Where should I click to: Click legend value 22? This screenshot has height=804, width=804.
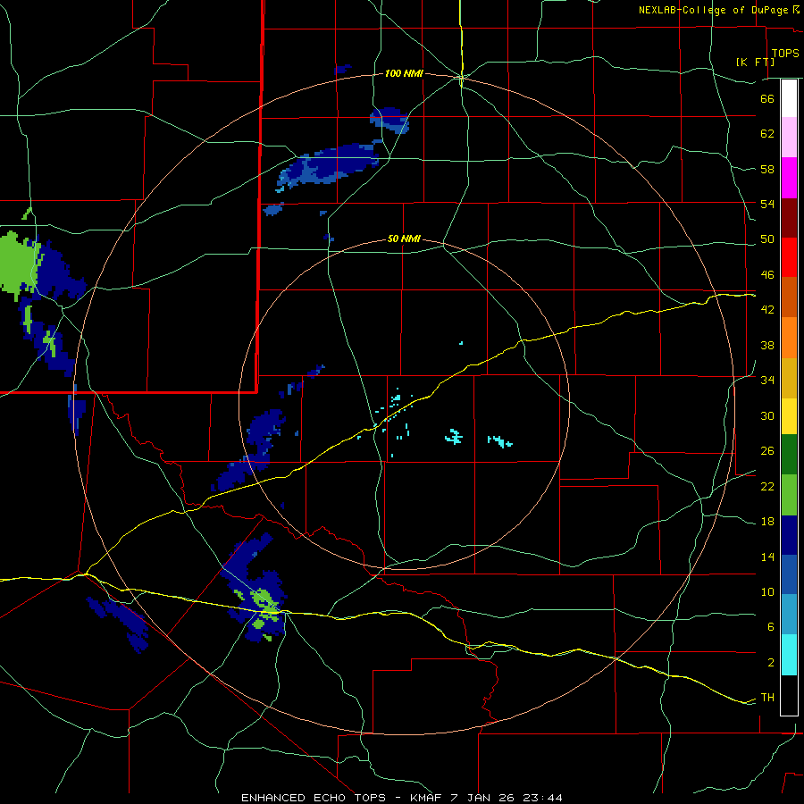pos(767,486)
